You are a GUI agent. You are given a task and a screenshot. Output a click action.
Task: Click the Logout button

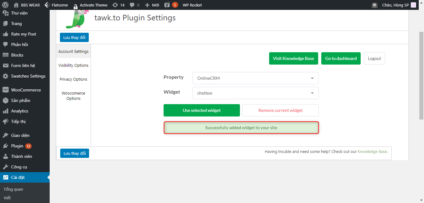tap(374, 58)
